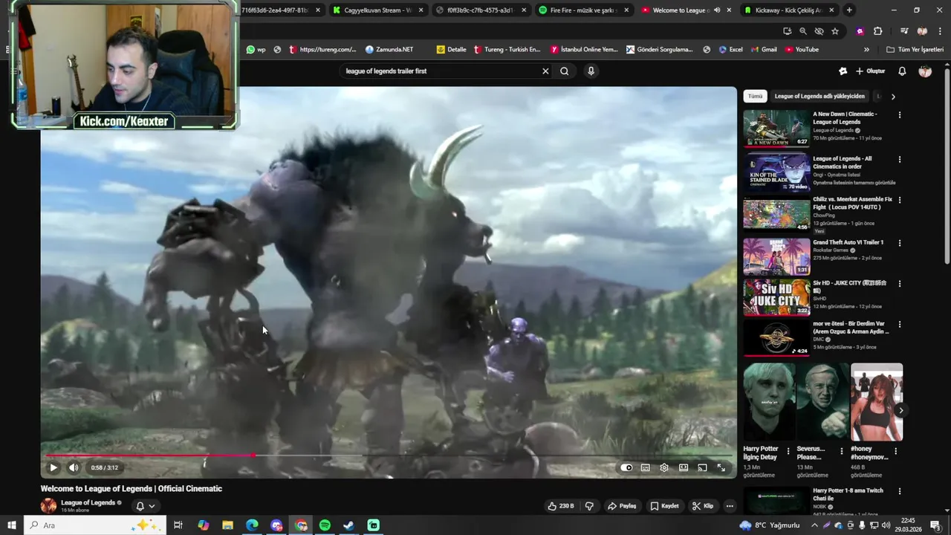The height and width of the screenshot is (535, 951).
Task: Open Windows Start menu
Action: tap(11, 525)
